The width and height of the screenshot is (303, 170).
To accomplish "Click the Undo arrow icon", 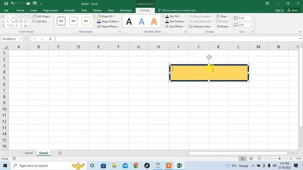I will pyautogui.click(x=13, y=3).
